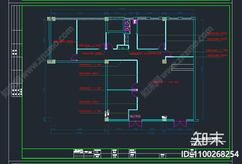Select the 1680 dimension value
The image size is (242, 164).
(131, 13)
